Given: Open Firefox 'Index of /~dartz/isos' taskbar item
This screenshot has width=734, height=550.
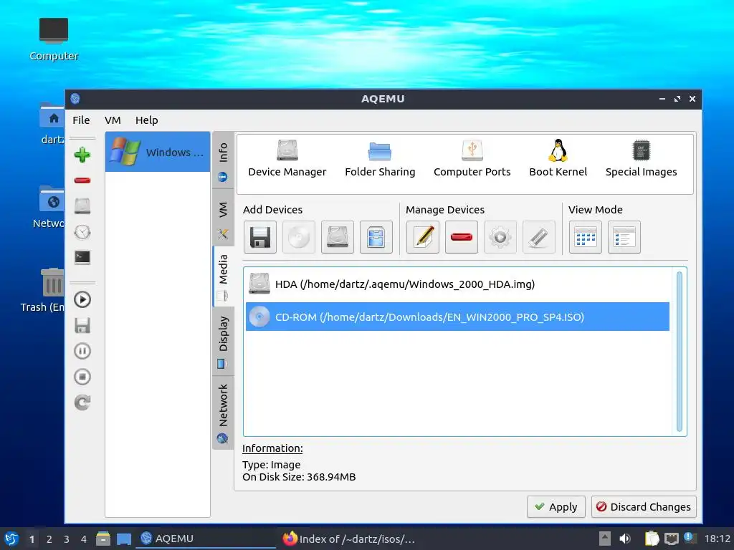Looking at the screenshot, I should 349,539.
